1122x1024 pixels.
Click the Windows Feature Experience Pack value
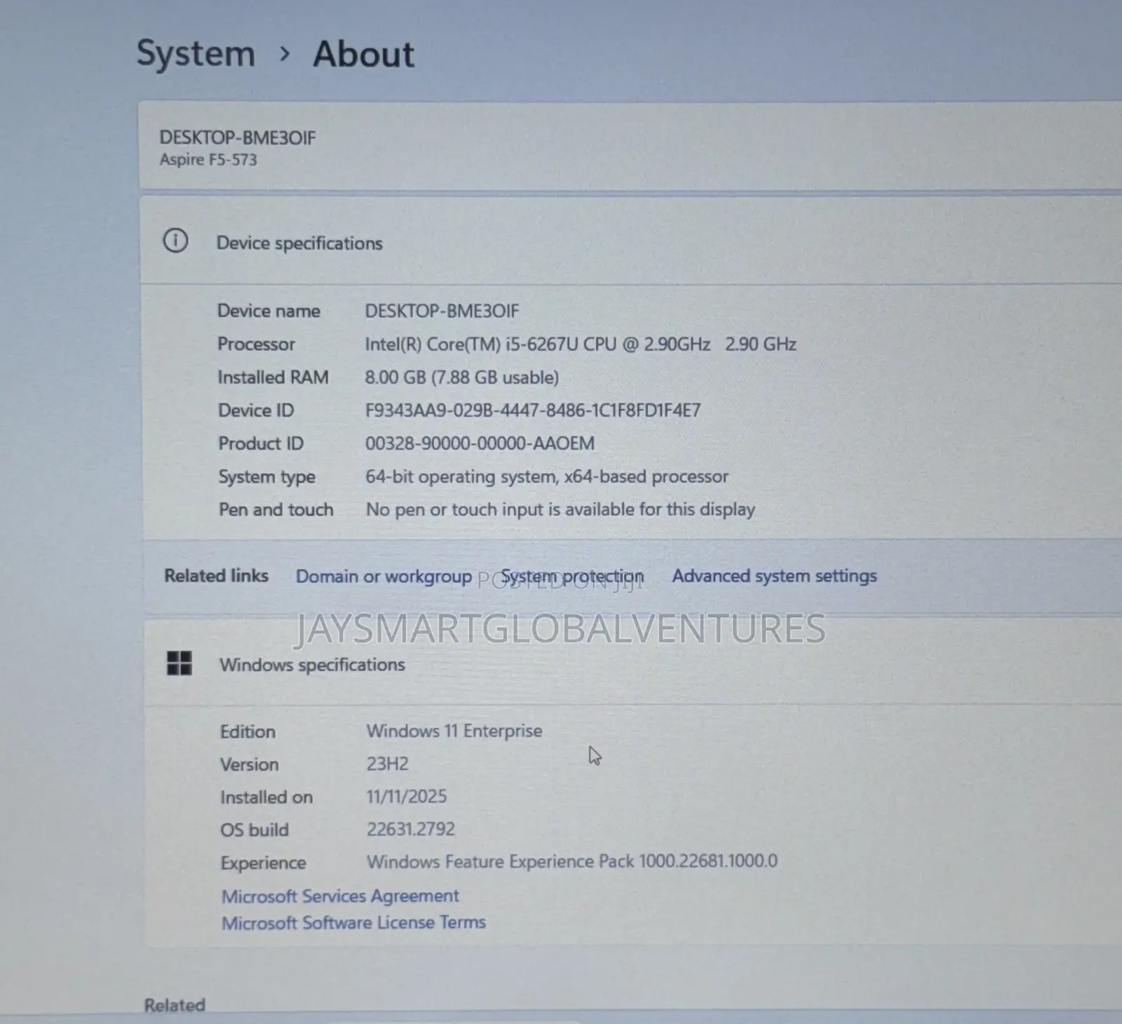572,861
